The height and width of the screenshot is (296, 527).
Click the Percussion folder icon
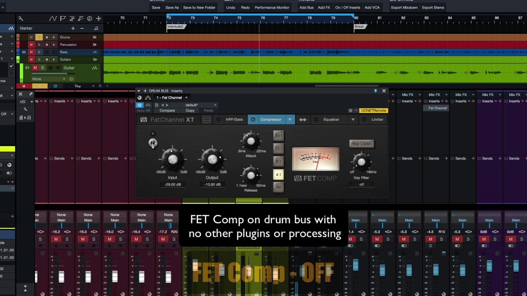tap(95, 44)
